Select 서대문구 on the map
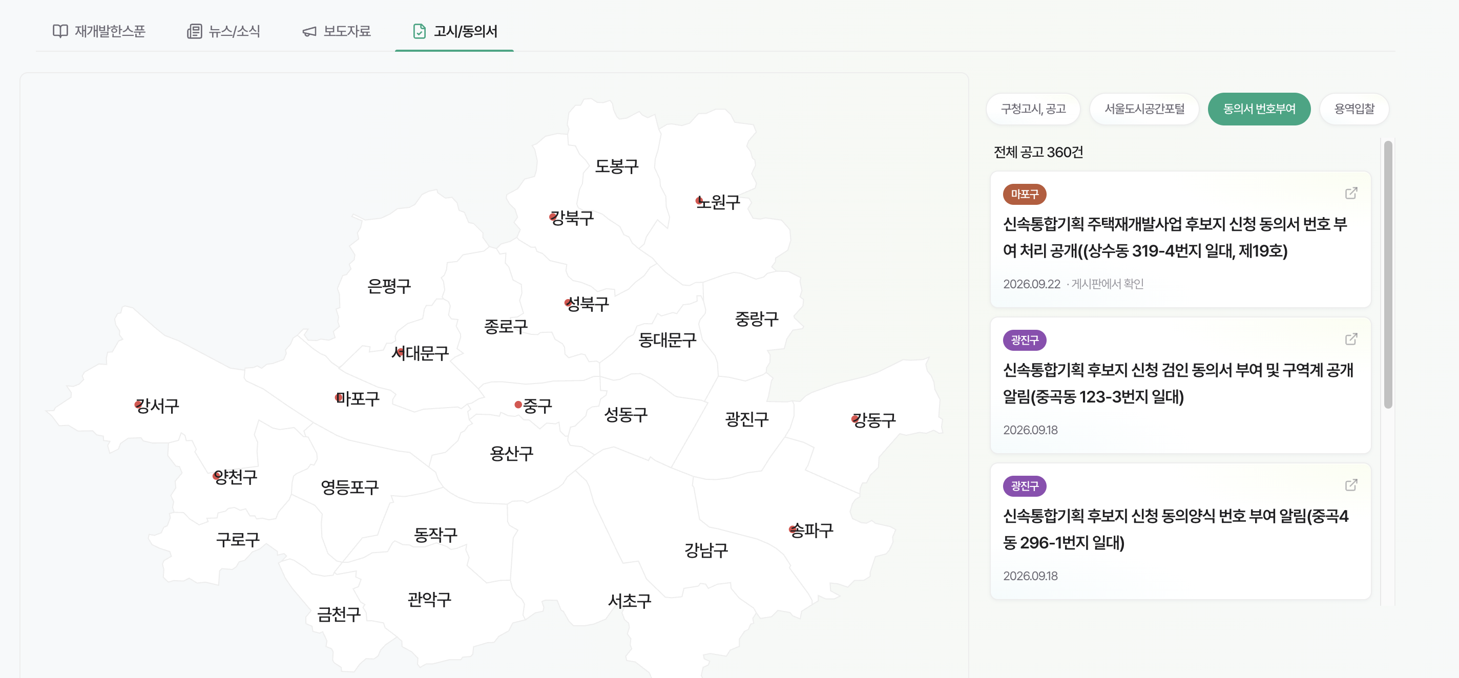This screenshot has height=678, width=1459. pos(420,353)
